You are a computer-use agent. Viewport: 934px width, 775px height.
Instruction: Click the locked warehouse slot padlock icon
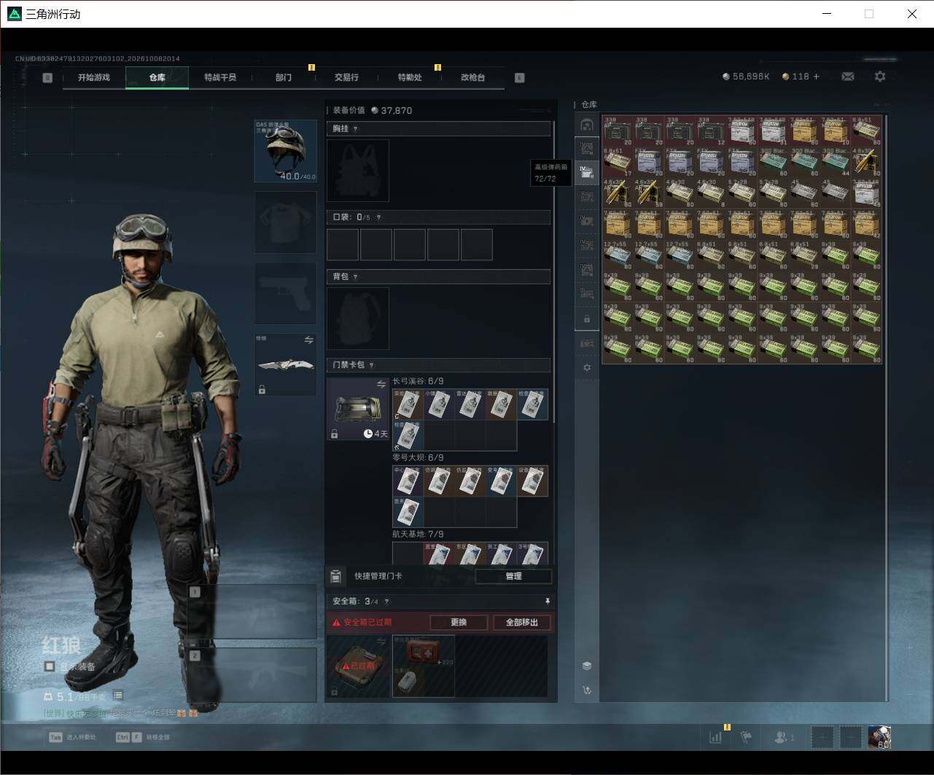[x=587, y=319]
